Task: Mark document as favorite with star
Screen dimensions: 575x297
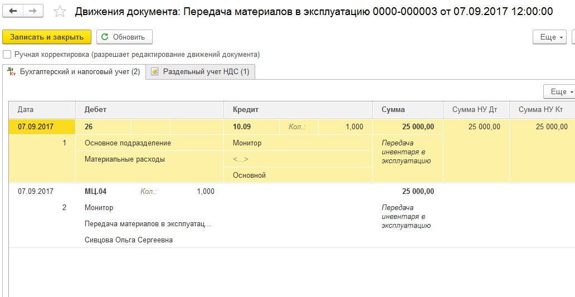Action: [59, 12]
